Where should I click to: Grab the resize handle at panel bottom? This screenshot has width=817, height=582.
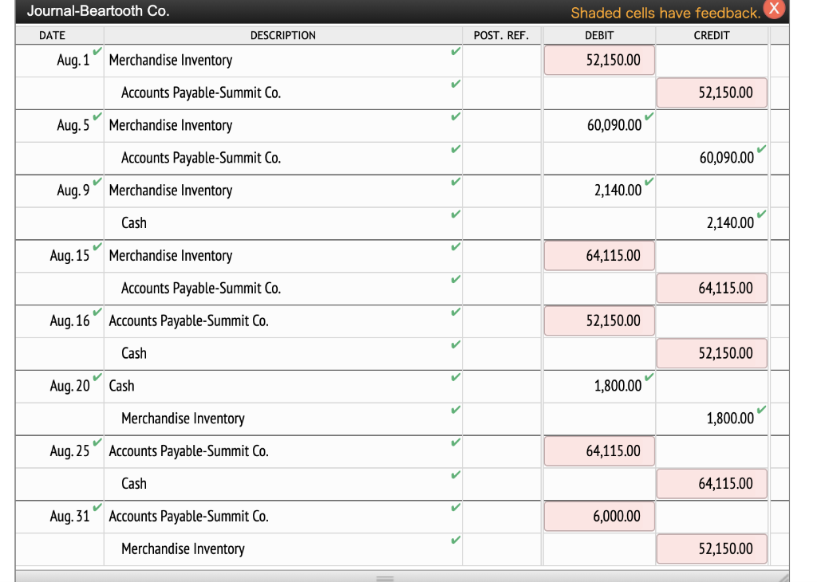coord(385,578)
